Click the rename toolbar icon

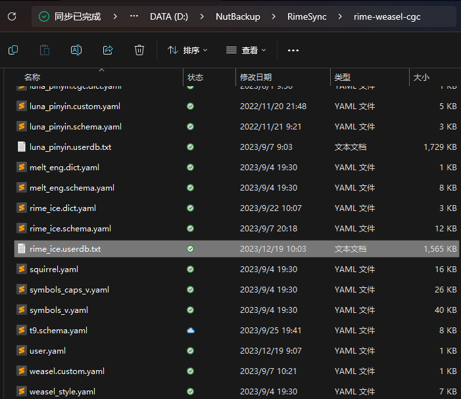click(x=76, y=50)
